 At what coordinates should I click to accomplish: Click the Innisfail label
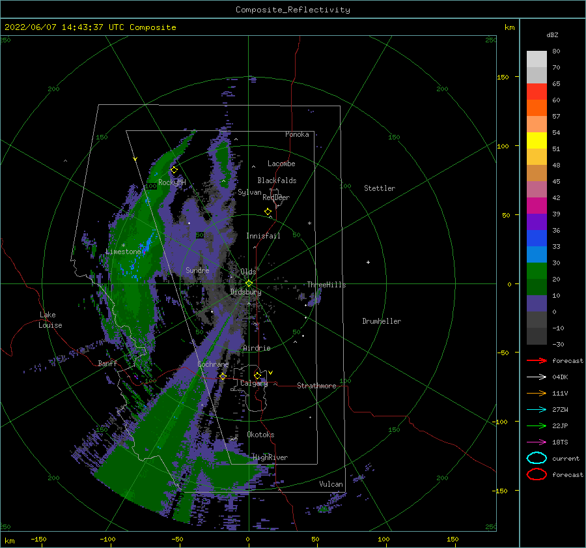coord(263,236)
